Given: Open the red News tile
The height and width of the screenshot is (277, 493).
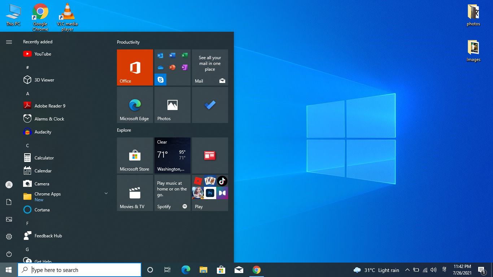Looking at the screenshot, I should pyautogui.click(x=210, y=155).
